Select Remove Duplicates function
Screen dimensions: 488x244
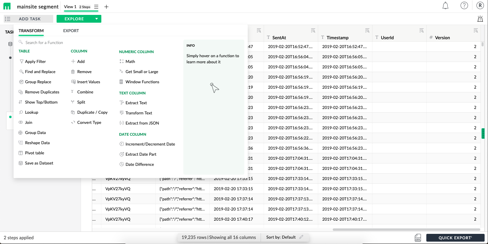(x=39, y=92)
